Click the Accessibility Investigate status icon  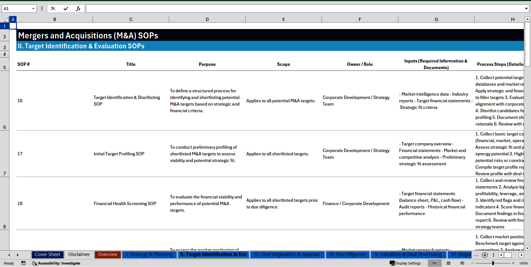point(56,263)
